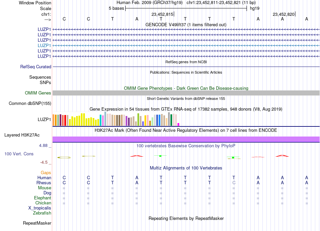Click the gray OMIM Genes bar

tap(186, 93)
